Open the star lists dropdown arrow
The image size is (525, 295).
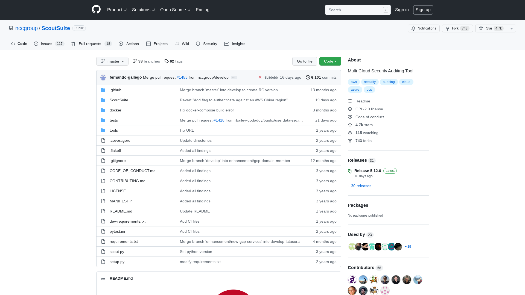pyautogui.click(x=512, y=28)
